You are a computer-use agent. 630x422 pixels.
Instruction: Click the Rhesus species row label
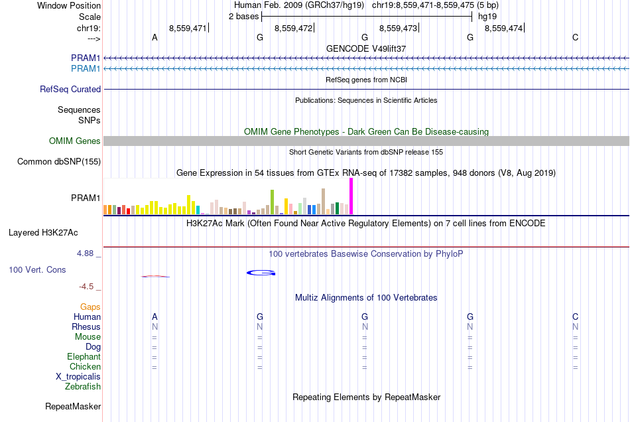point(86,326)
